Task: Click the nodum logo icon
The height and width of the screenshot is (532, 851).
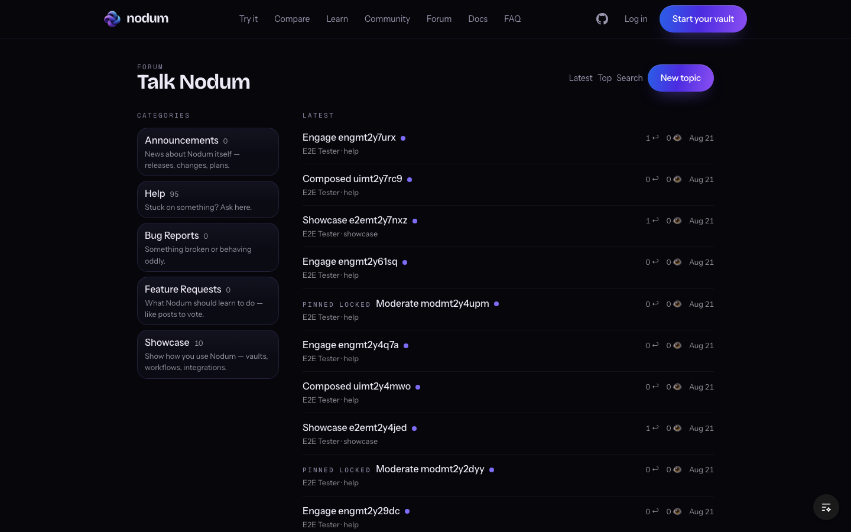Action: 112,19
